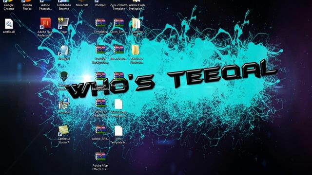The height and width of the screenshot is (175, 312).
Task: Open the TotalMedia Extreme shortcut
Action: [x=64, y=5]
